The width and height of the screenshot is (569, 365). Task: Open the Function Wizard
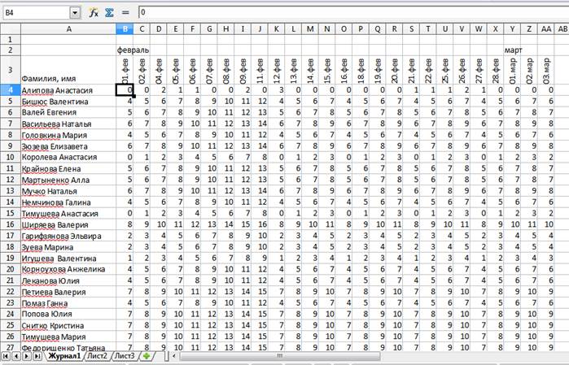[x=94, y=13]
